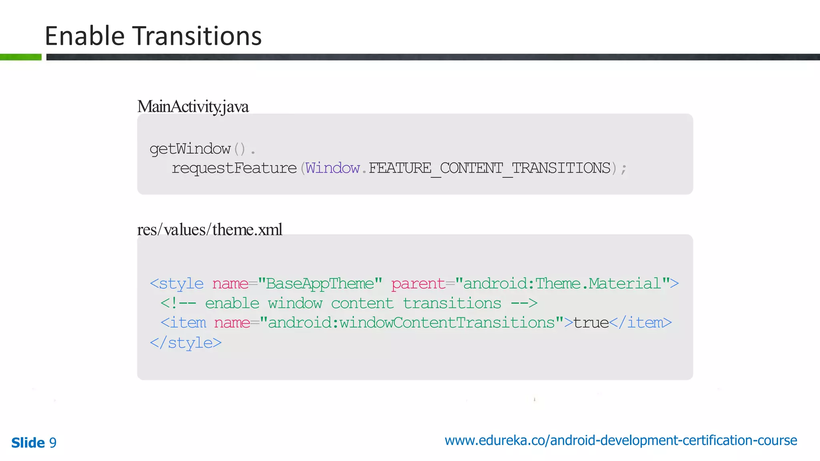Screen dimensions: 820x461
Task: Click the requestFeature FEATURE_CONTENT_TRANSITIONS code line
Action: (399, 168)
